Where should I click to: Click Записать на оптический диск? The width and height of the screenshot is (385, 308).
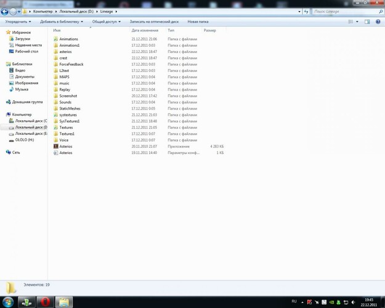tap(154, 22)
